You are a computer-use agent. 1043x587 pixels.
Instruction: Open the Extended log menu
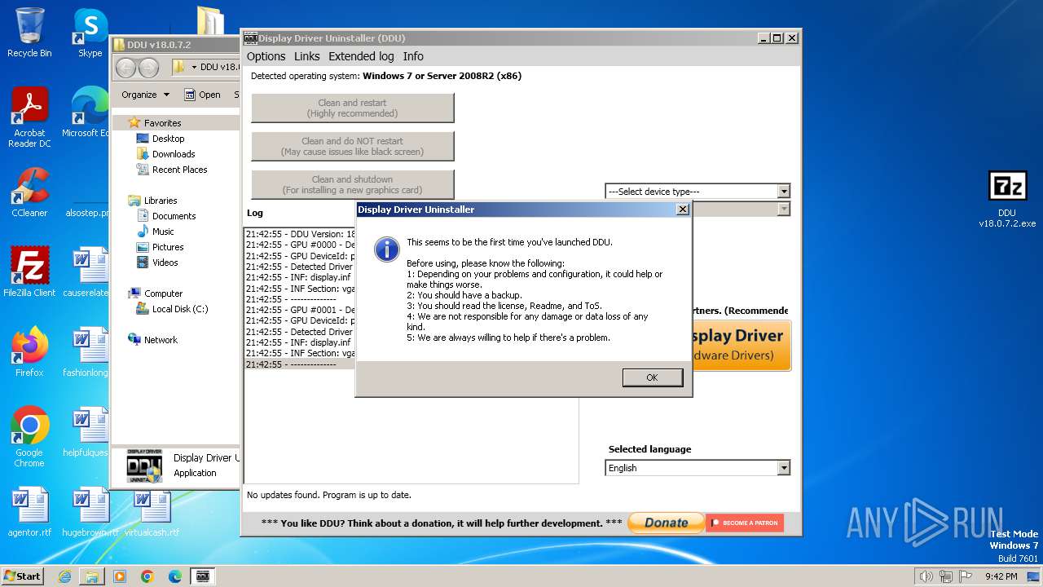point(361,56)
